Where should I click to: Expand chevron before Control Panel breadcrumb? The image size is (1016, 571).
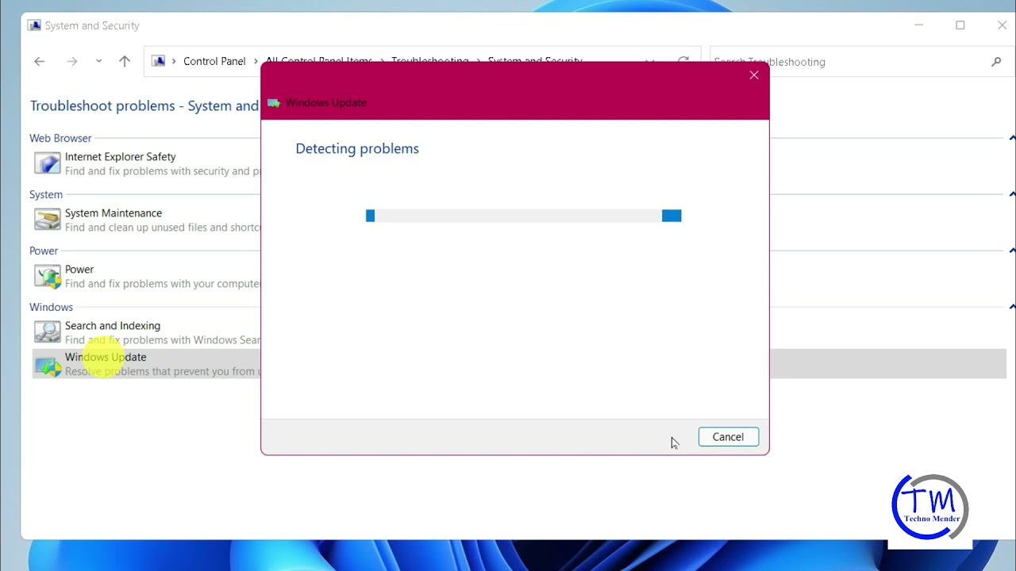coord(174,61)
